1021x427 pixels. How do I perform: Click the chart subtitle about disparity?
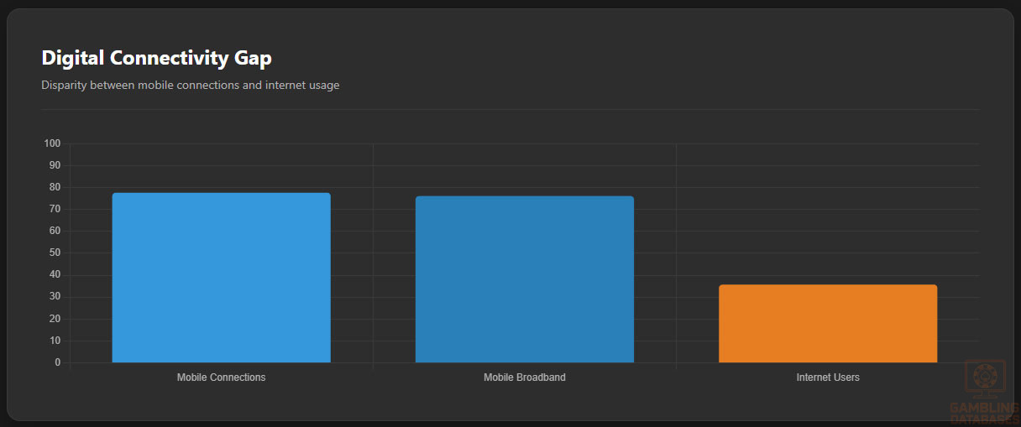(190, 85)
